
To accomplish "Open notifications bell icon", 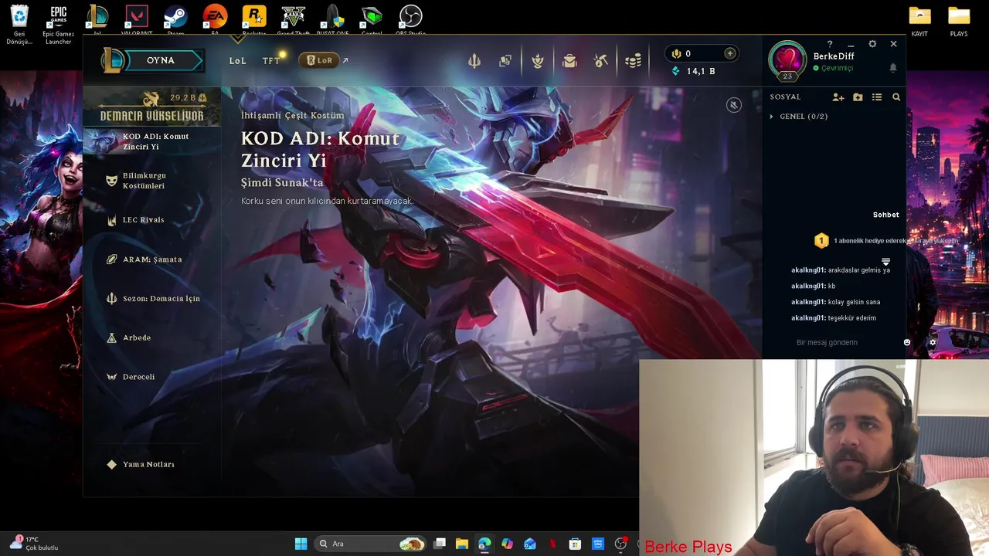I will click(x=893, y=68).
